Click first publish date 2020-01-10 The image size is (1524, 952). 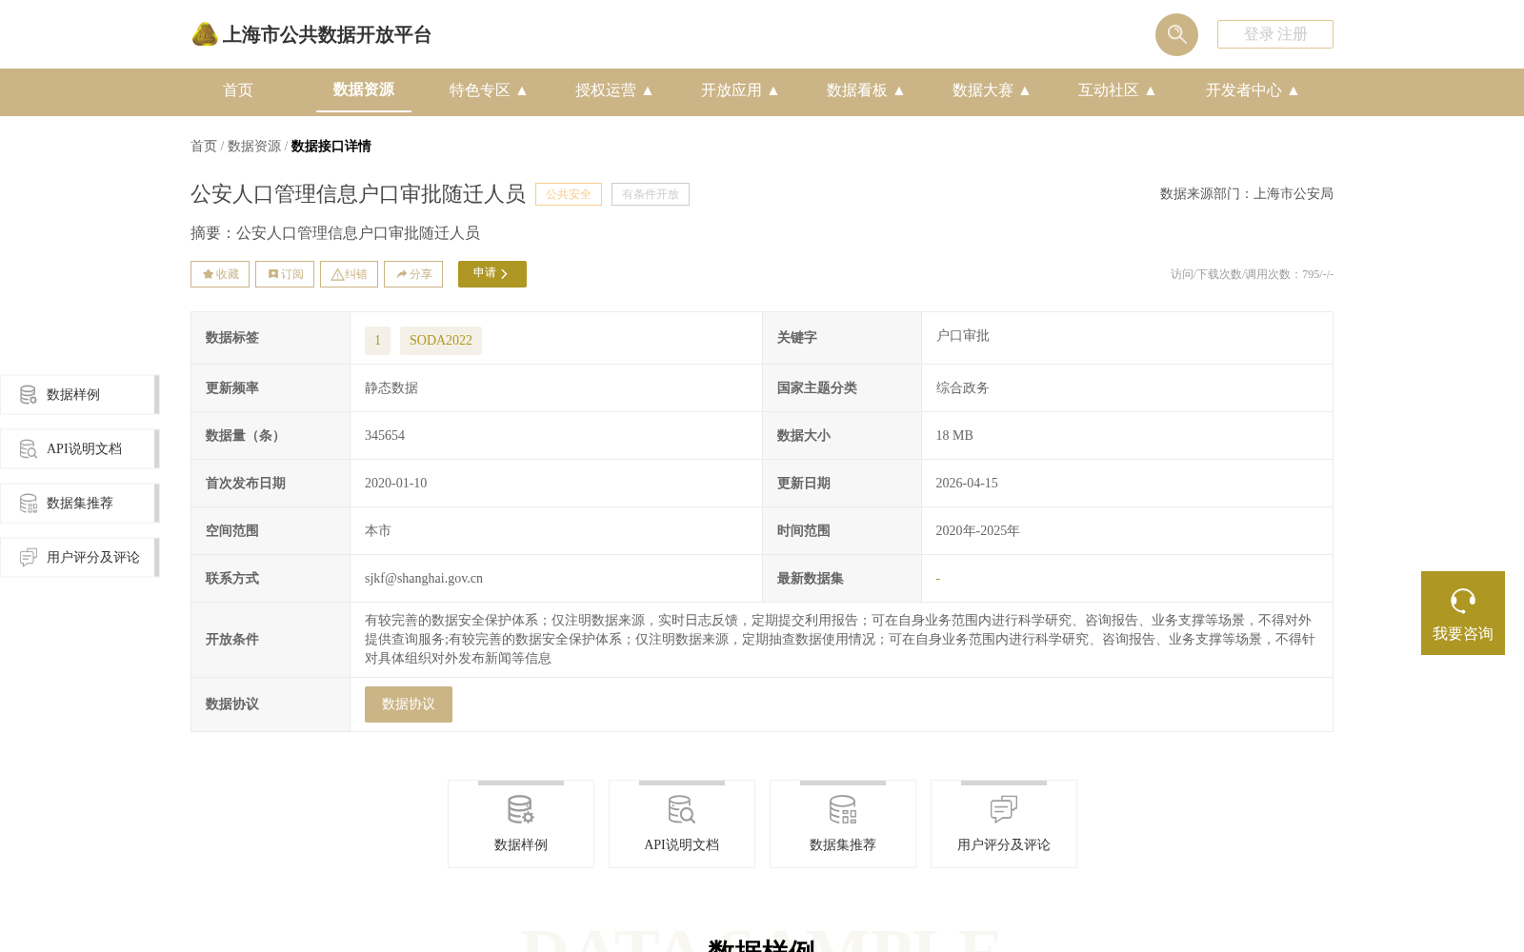coord(396,484)
